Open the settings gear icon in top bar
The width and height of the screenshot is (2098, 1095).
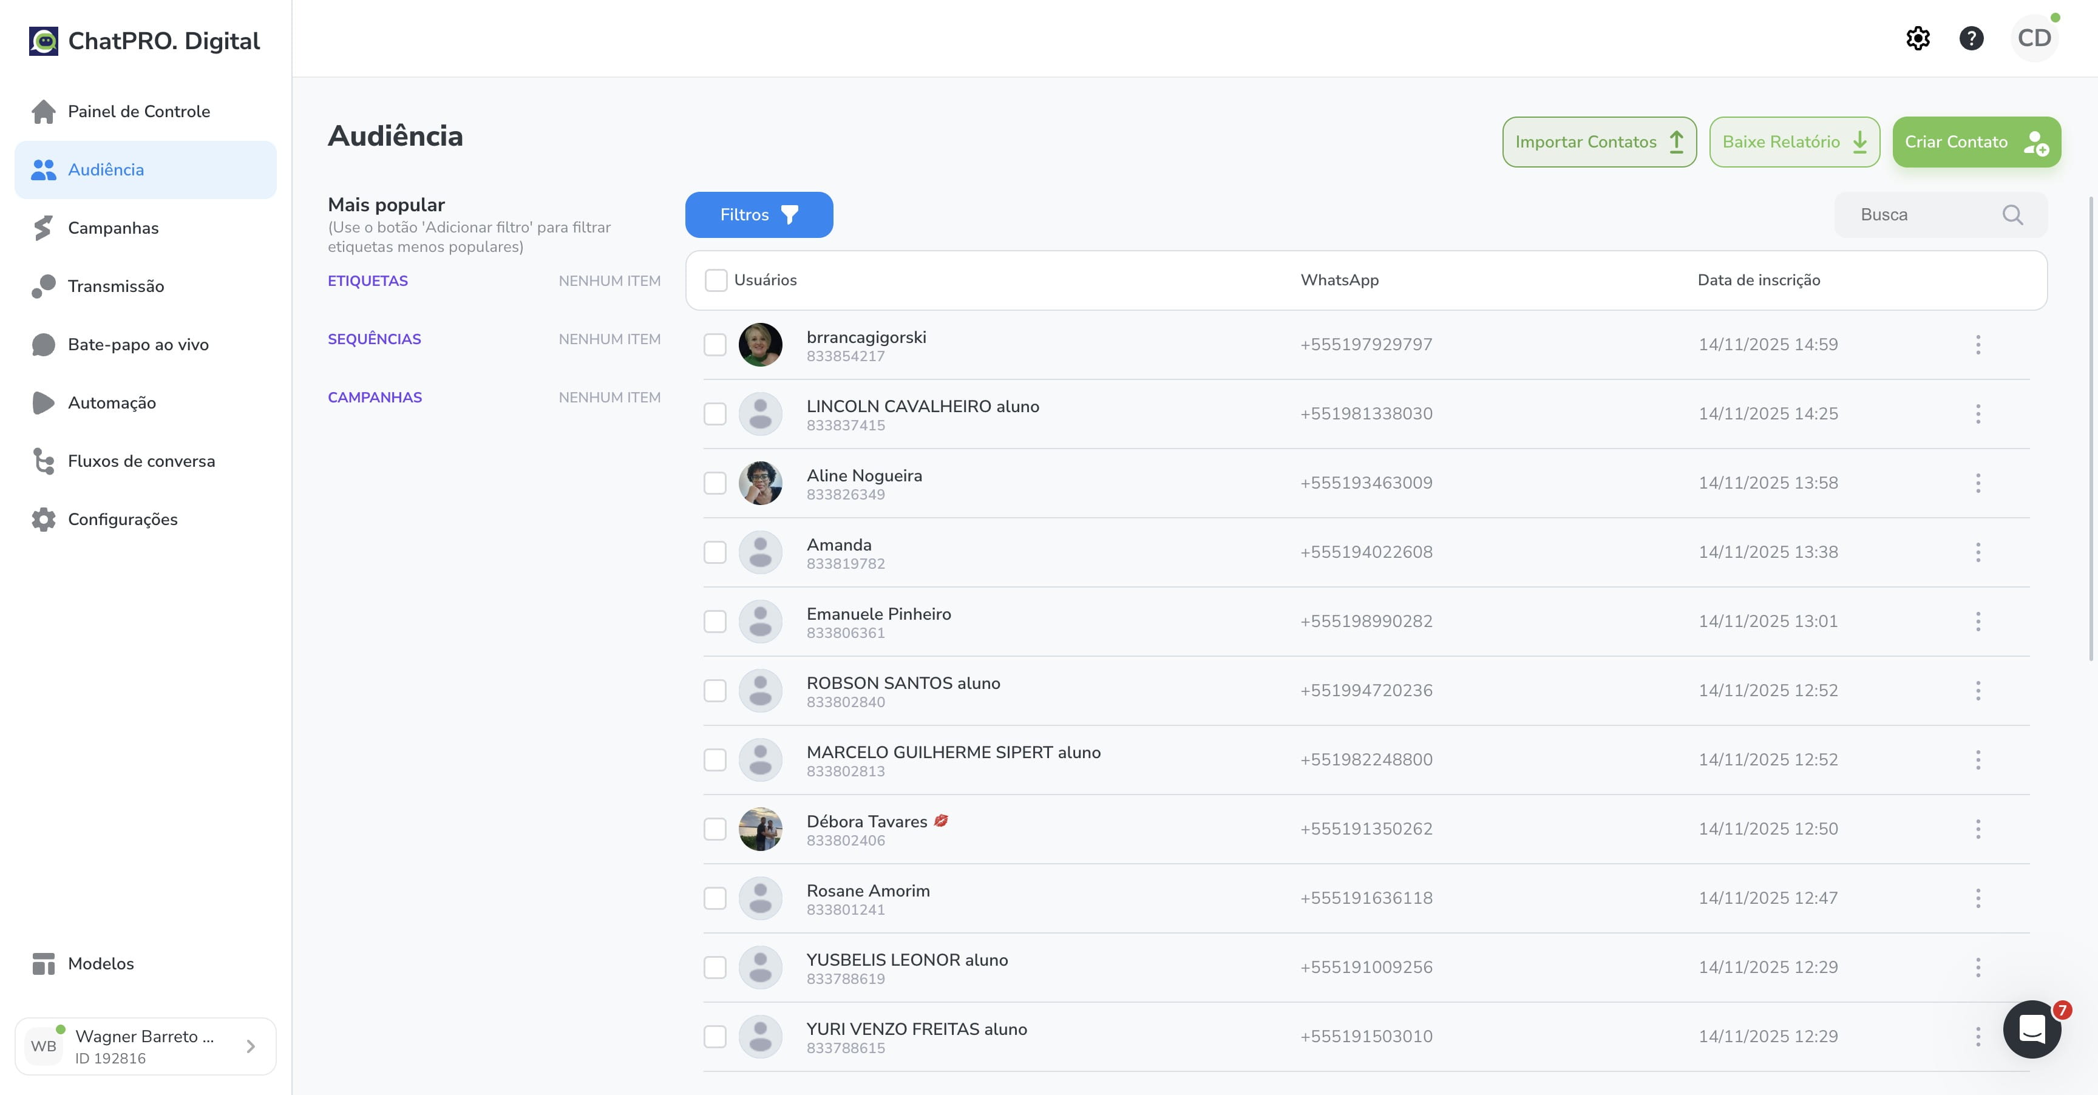[x=1918, y=38]
